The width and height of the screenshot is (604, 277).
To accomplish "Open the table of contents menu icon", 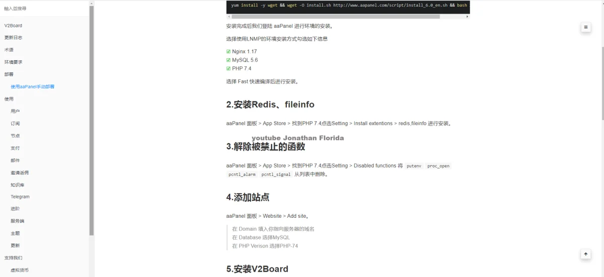I will click(585, 28).
